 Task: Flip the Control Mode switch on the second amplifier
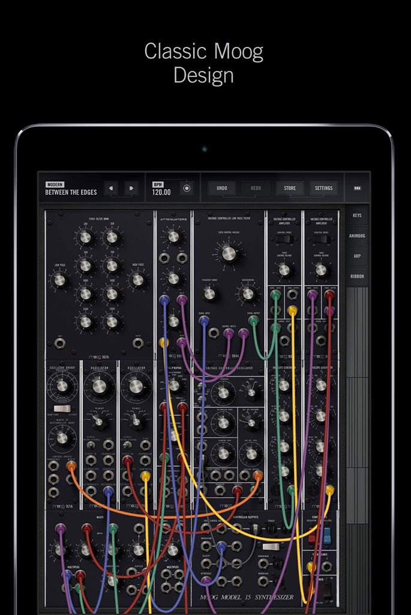tap(320, 239)
